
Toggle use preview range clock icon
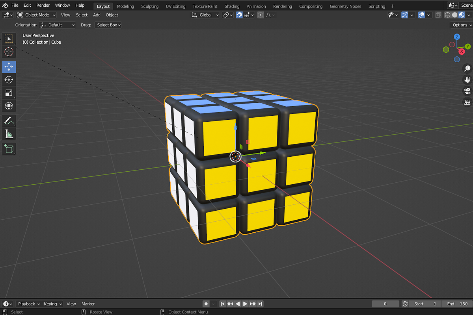coord(405,304)
